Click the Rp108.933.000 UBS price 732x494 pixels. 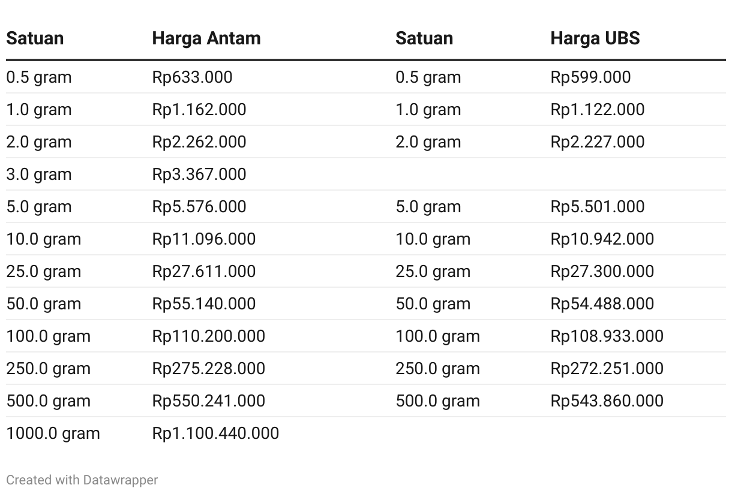607,336
